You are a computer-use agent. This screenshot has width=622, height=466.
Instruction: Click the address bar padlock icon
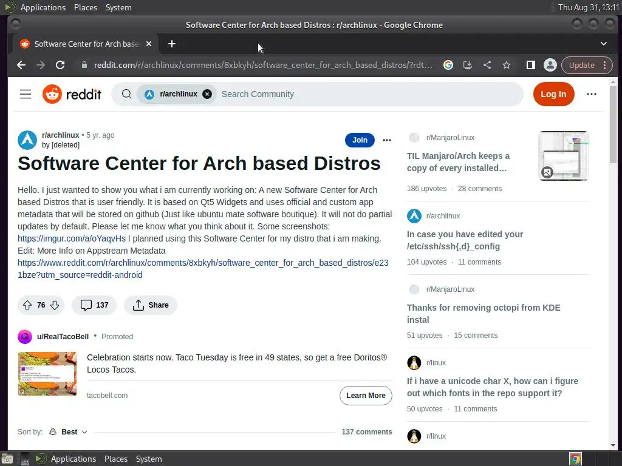(x=84, y=65)
